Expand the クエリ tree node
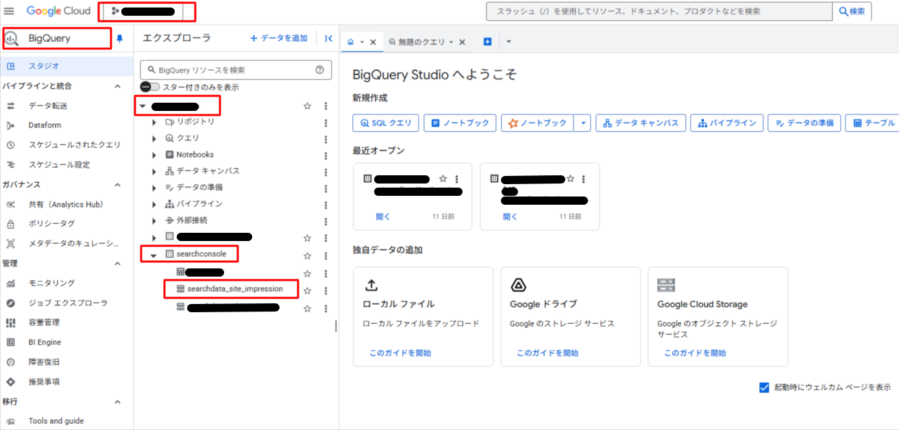The width and height of the screenshot is (899, 430). pyautogui.click(x=154, y=138)
